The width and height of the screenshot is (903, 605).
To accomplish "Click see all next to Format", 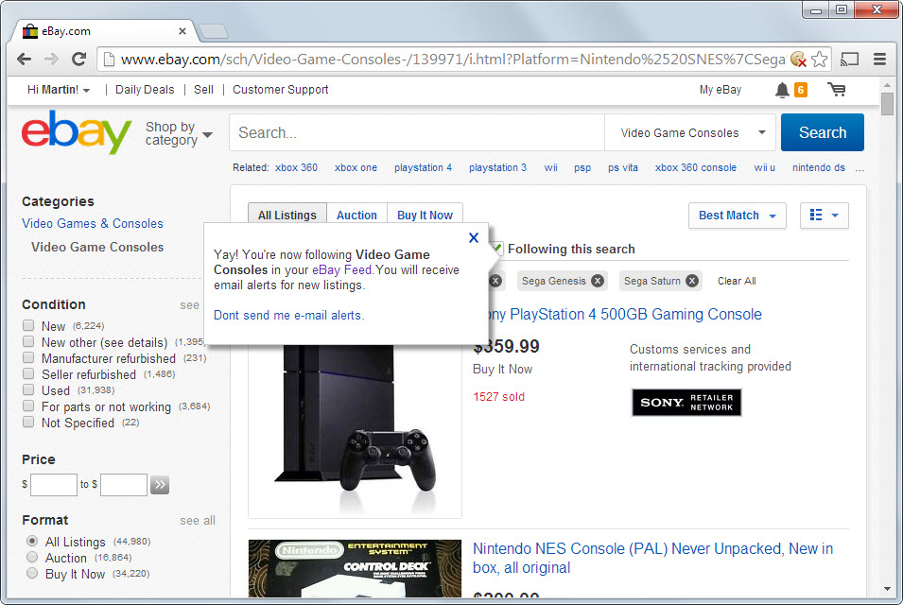I will pyautogui.click(x=198, y=520).
